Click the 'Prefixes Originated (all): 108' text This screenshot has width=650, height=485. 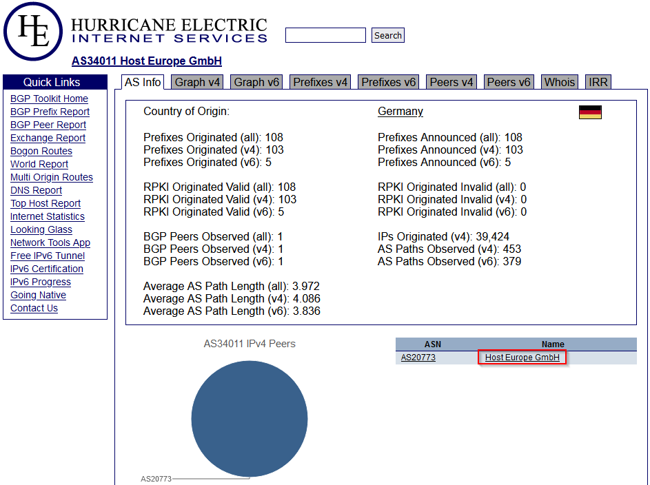click(213, 138)
